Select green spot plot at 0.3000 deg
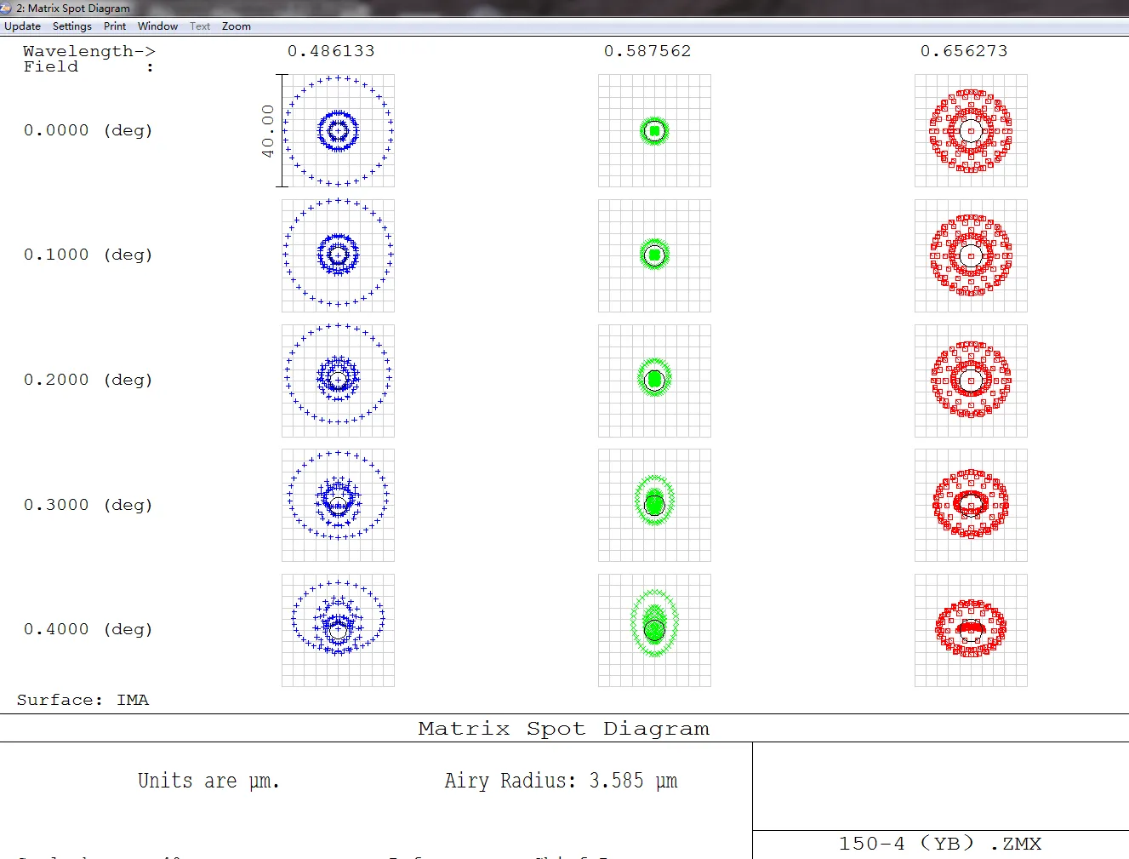 coord(654,505)
